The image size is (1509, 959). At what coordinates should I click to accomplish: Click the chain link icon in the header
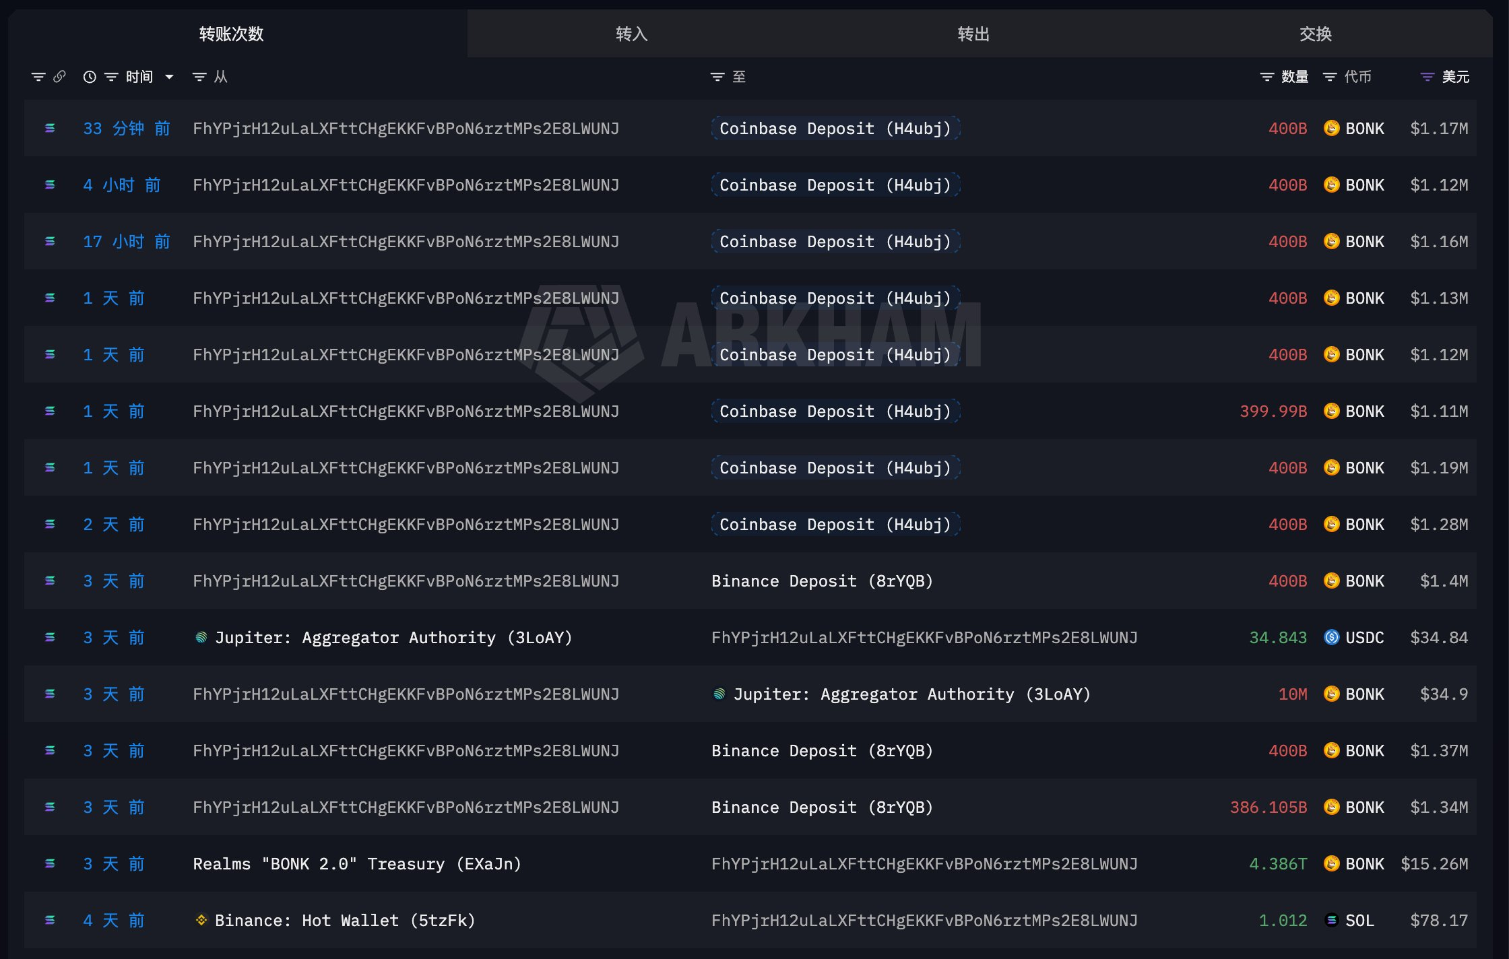[59, 77]
